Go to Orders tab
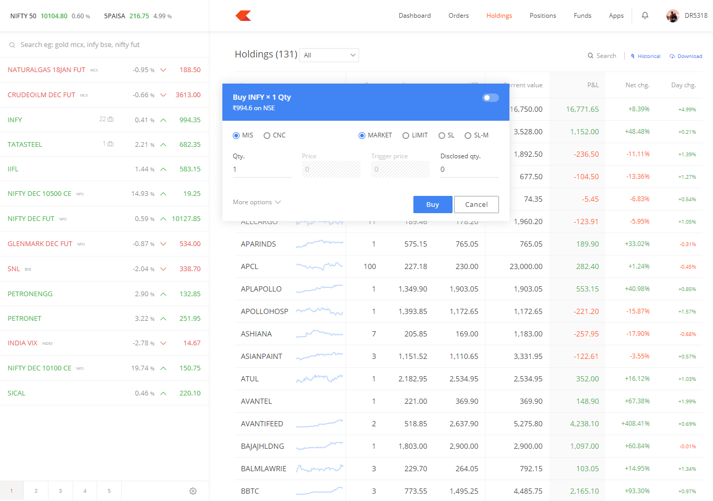713x501 pixels. tap(458, 16)
